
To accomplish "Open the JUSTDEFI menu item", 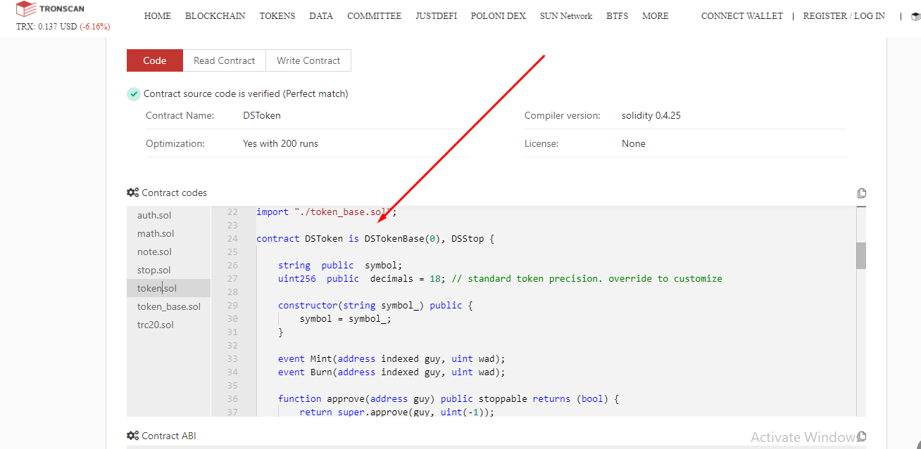I will pos(436,16).
